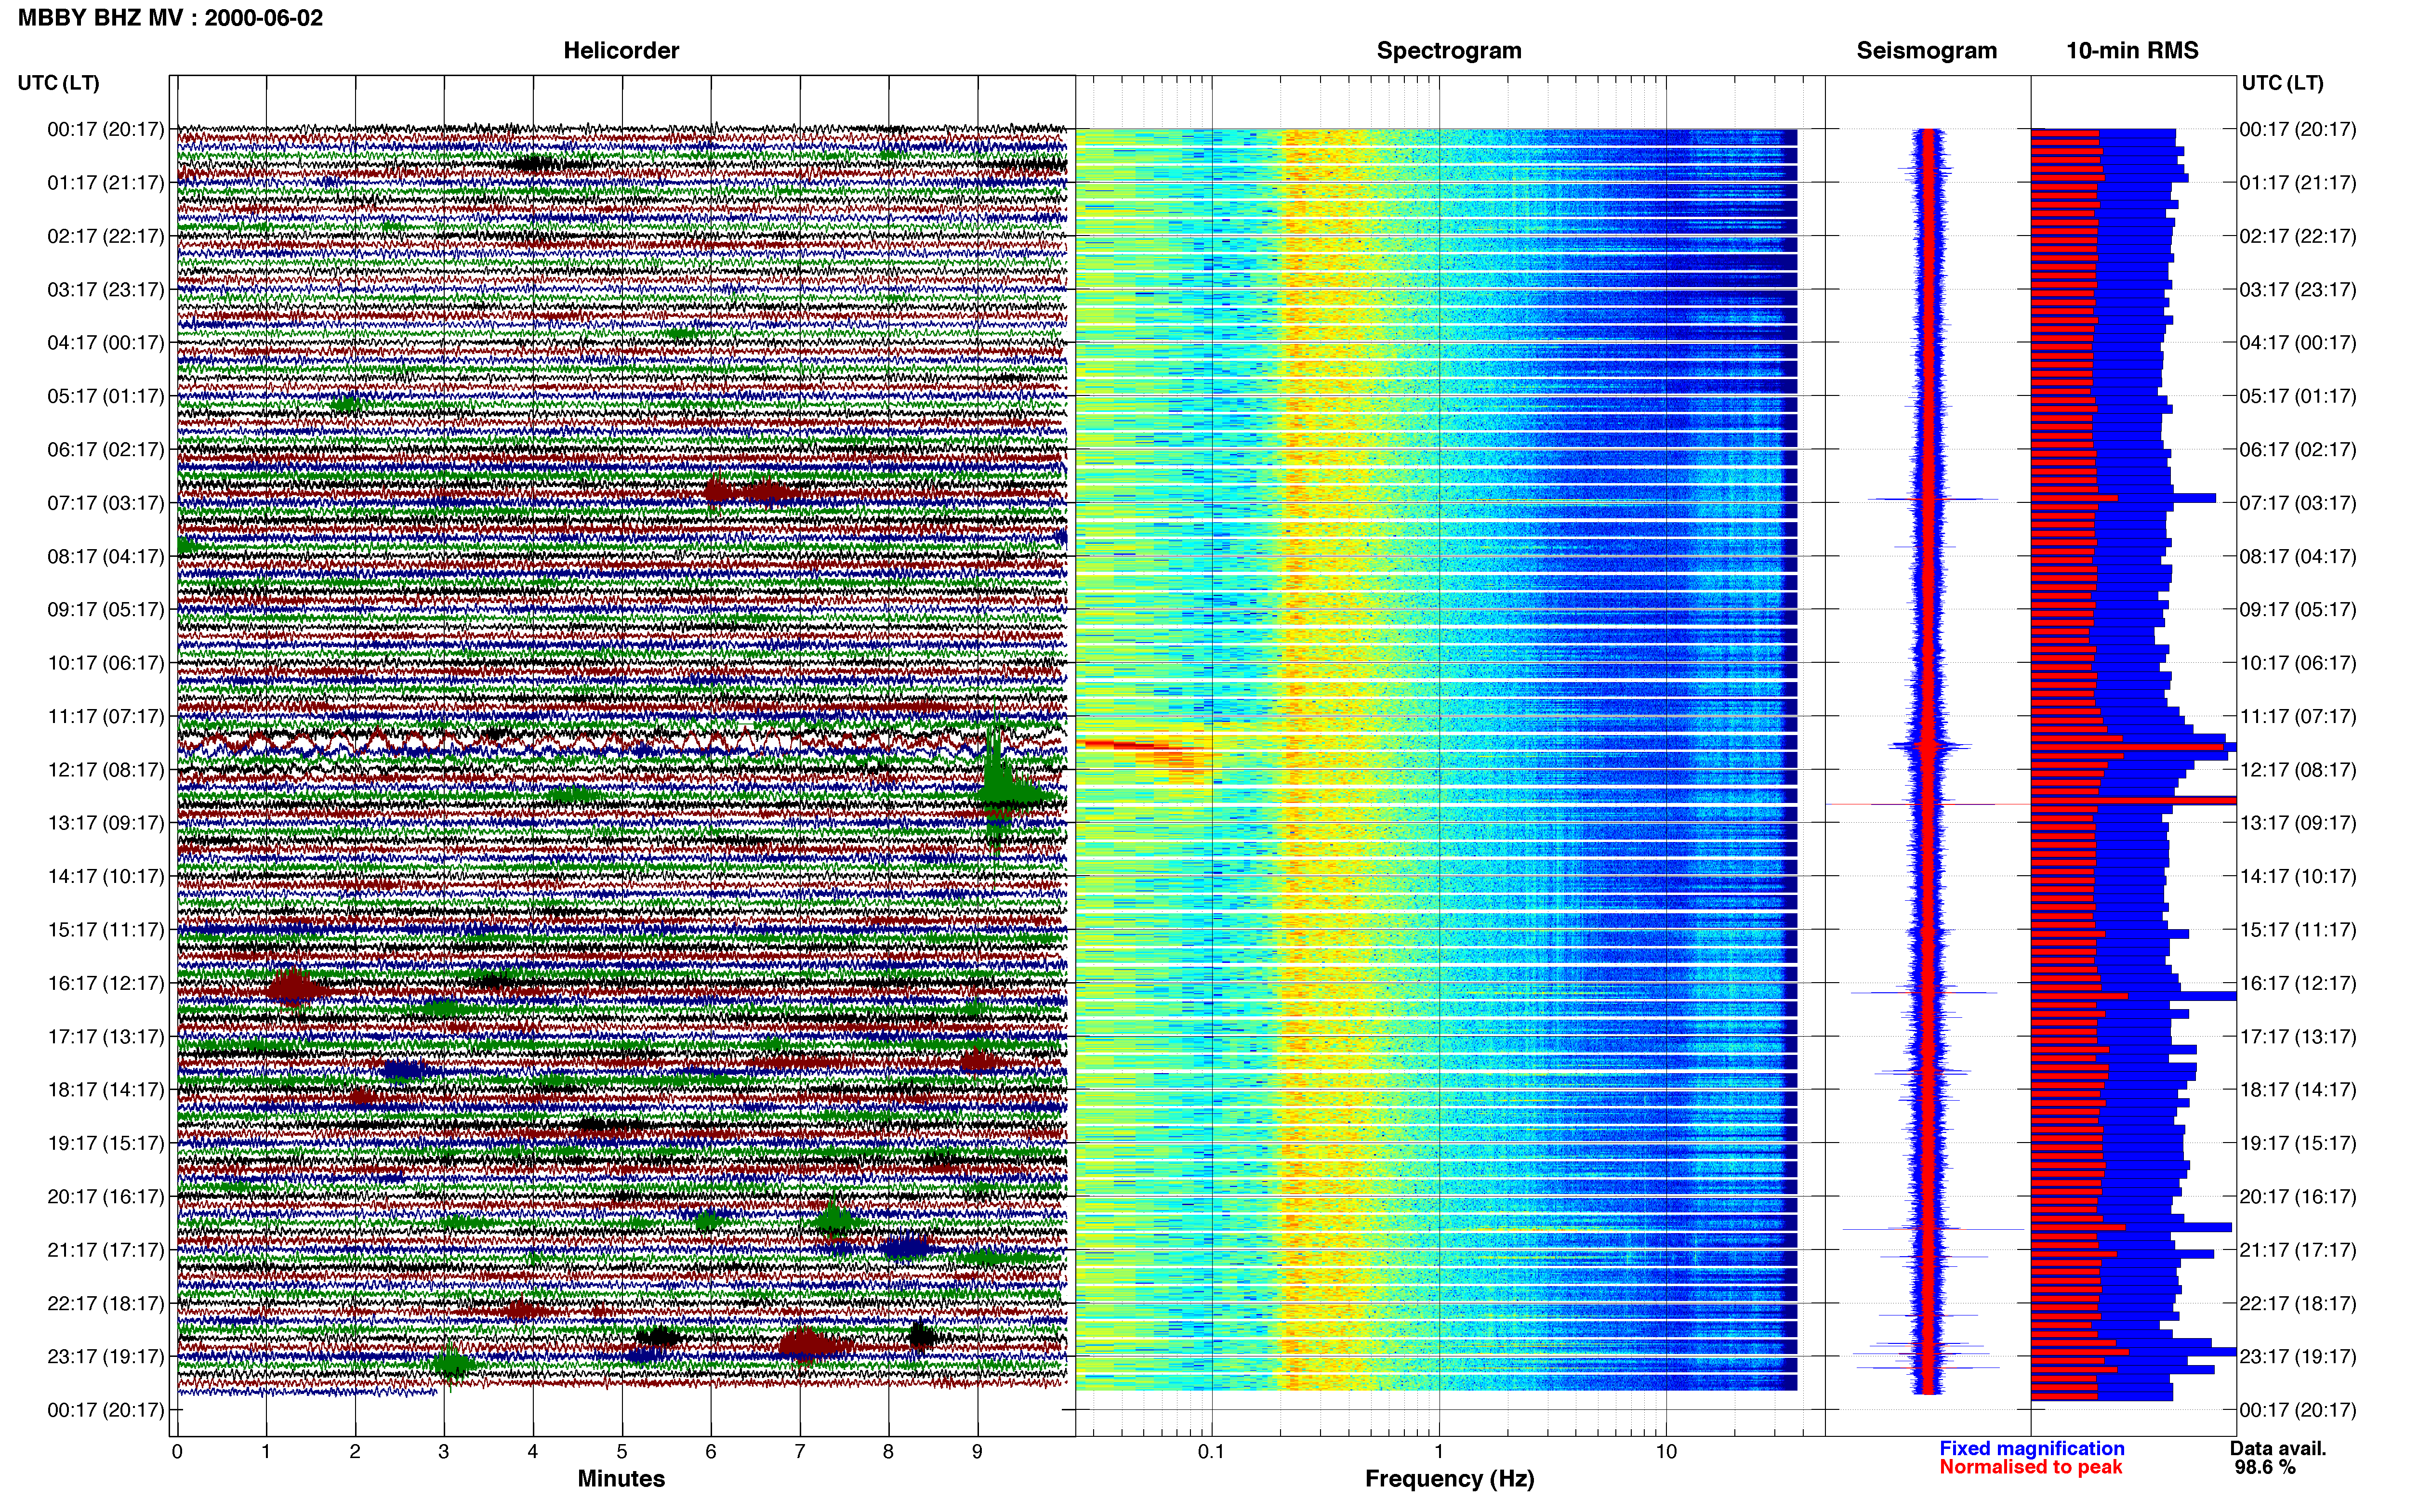Click the '0.1' frequency tick label
2418x1512 pixels.
(x=1211, y=1452)
